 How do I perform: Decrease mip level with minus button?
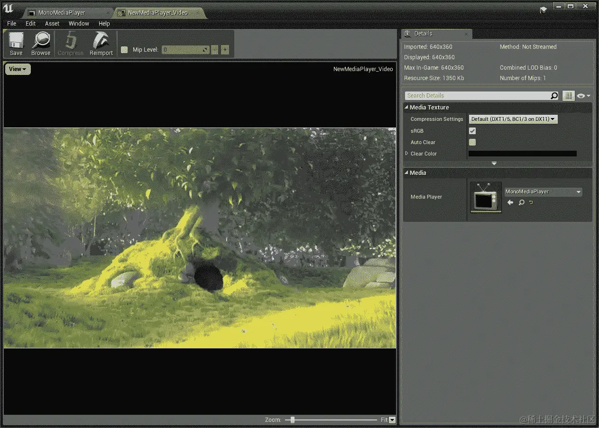point(215,50)
